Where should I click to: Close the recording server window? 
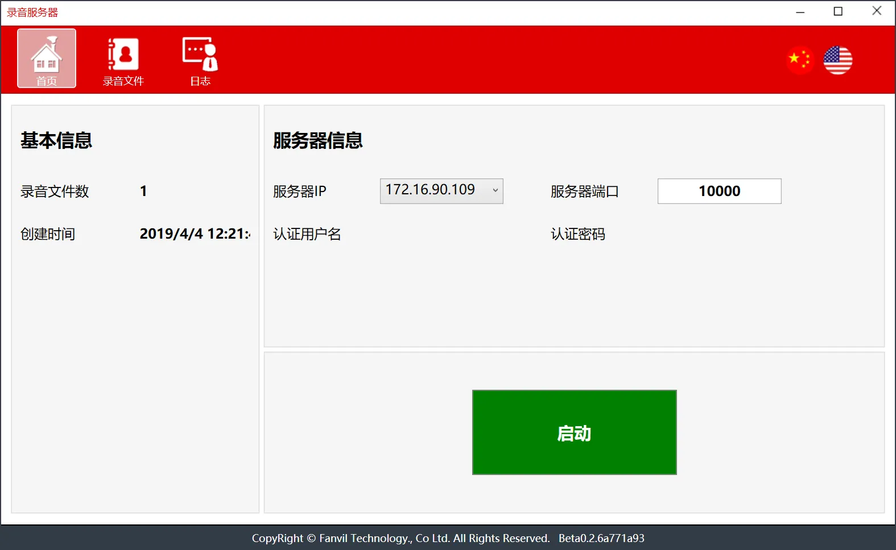[877, 11]
